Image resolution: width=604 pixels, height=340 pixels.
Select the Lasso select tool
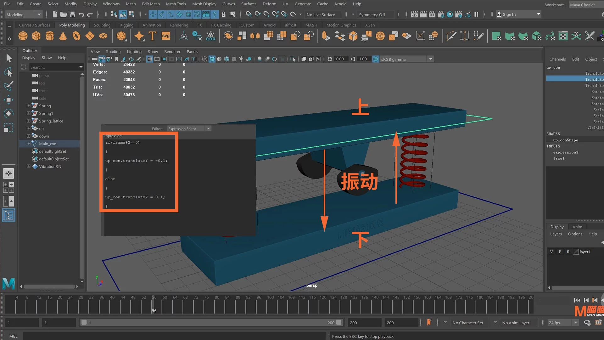coord(8,72)
